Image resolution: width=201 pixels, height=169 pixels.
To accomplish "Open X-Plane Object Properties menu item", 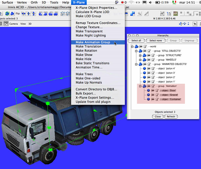I will click(x=98, y=8).
